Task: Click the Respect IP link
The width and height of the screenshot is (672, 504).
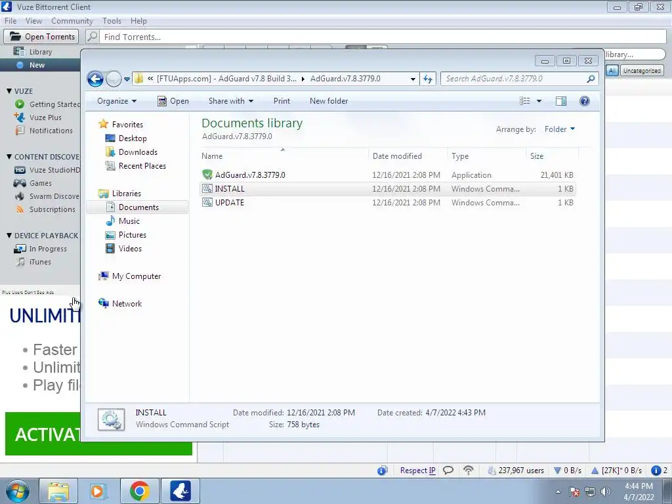Action: (418, 471)
